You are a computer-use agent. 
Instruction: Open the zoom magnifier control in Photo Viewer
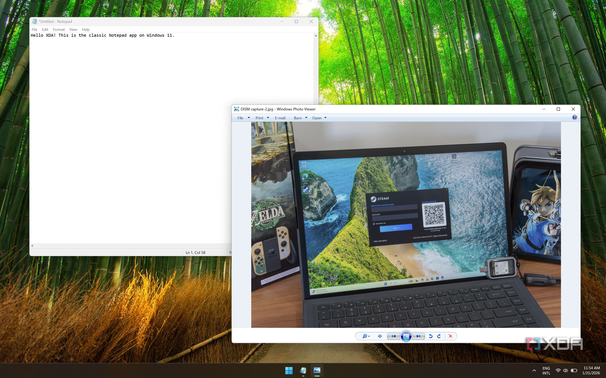[x=366, y=336]
